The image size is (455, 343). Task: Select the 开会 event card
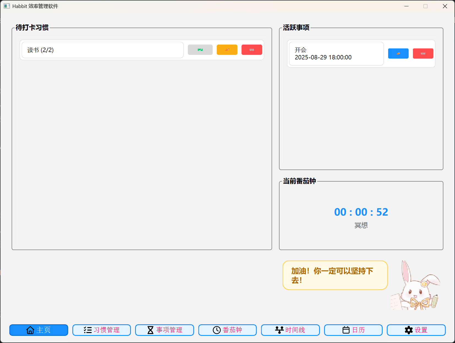[336, 53]
